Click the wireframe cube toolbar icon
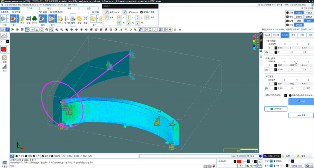The height and width of the screenshot is (168, 314). pyautogui.click(x=145, y=30)
